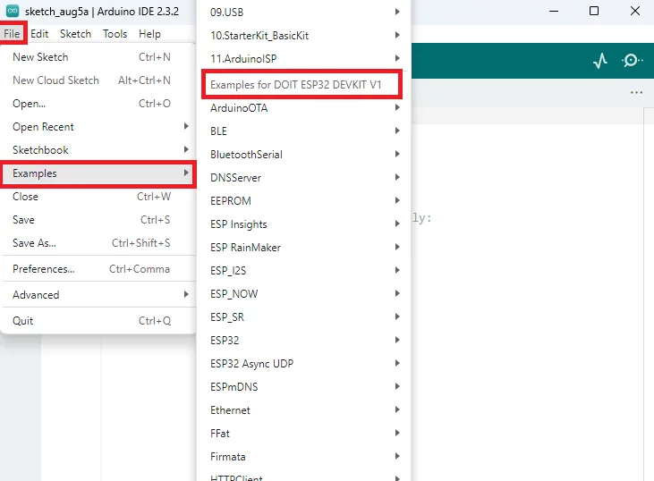Click the Arduino IDE logo in title bar
Image resolution: width=654 pixels, height=481 pixels.
click(x=13, y=11)
